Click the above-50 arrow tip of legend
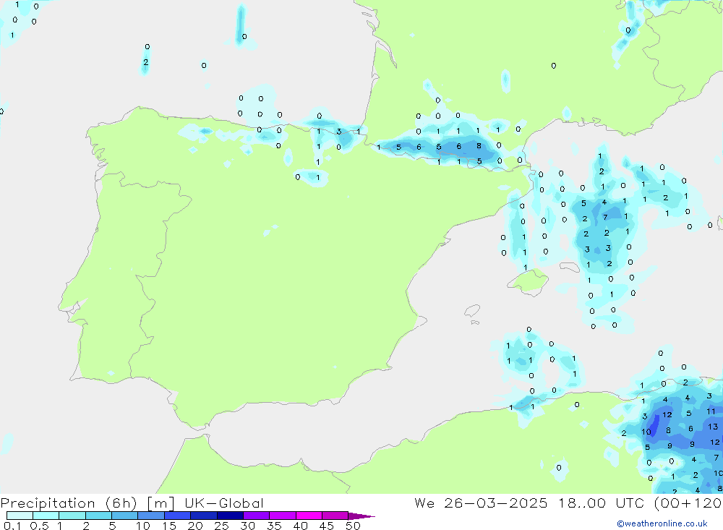This screenshot has height=530, width=723. [x=361, y=516]
